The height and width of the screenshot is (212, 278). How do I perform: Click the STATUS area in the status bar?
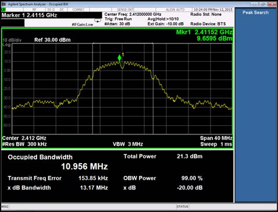(183, 207)
